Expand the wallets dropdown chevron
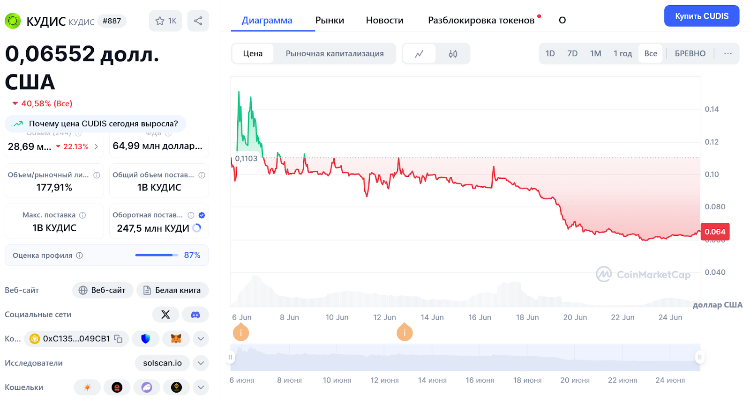 click(201, 387)
